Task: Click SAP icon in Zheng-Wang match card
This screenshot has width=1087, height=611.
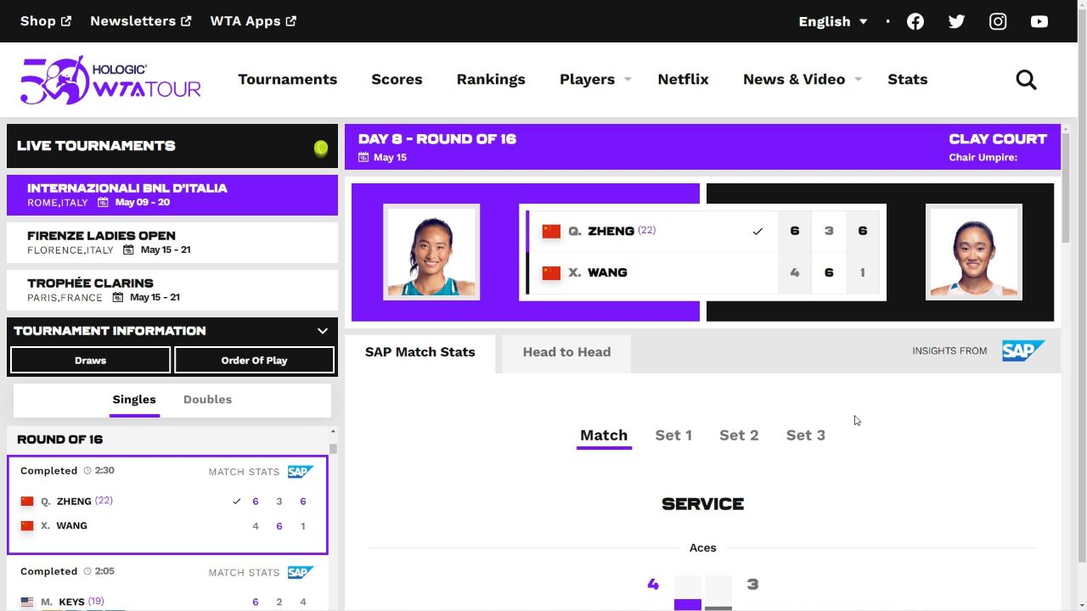Action: point(301,472)
